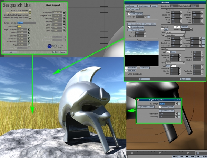
Task: Click Cancel in the Sasquatch Lite dialog
Action: click(x=62, y=52)
